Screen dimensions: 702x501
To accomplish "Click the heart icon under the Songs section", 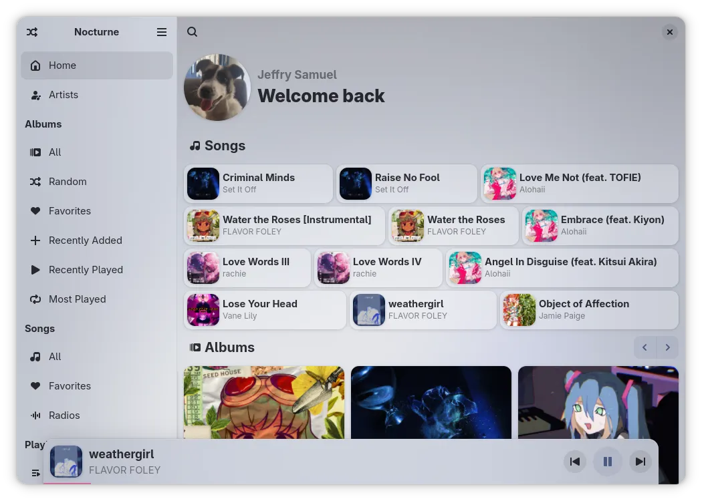I will click(35, 386).
